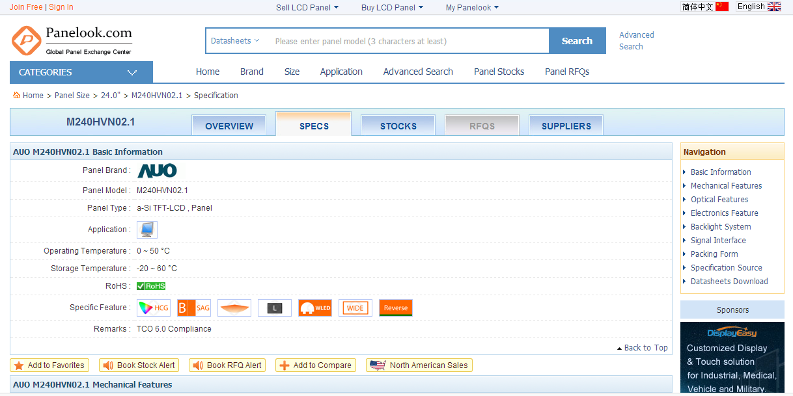Jump to Datasheets Download in Navigation
Screen dimensions: 793x396
(x=729, y=282)
